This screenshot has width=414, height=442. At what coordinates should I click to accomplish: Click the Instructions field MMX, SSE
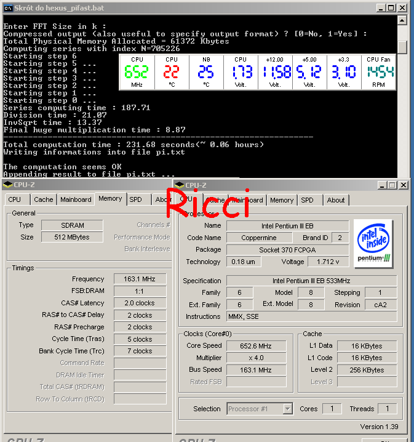click(x=311, y=316)
